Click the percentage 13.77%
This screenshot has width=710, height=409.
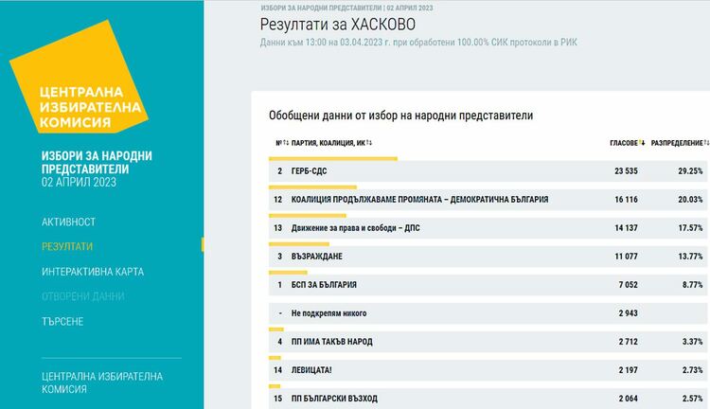[x=690, y=257]
